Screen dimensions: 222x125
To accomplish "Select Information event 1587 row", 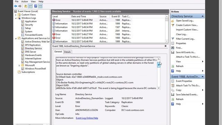I will pyautogui.click(x=108, y=27).
